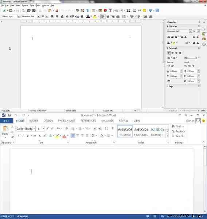Click Subscript icon in Word Font group
Viewport: 207px width, 219px height.
click(x=40, y=136)
